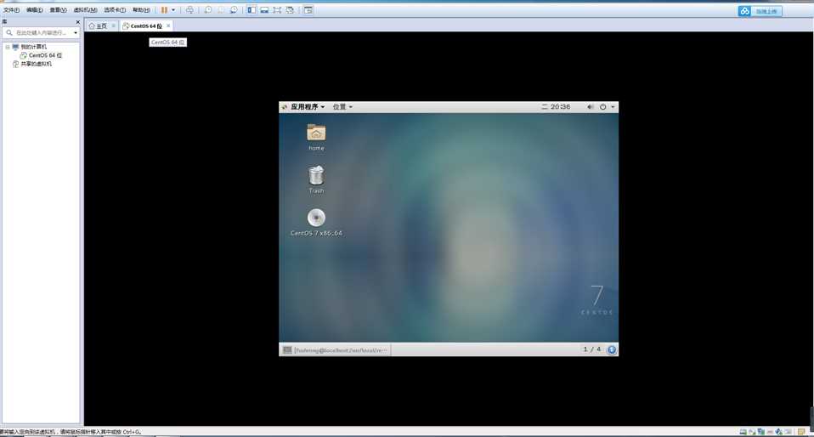Open the snapshot manager icon
Viewport: 814px width, 437px height.
(x=235, y=10)
